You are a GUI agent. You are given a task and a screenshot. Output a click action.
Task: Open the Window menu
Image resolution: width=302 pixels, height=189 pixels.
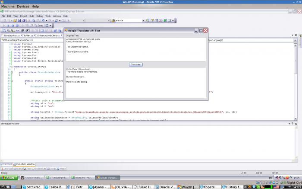(57, 16)
